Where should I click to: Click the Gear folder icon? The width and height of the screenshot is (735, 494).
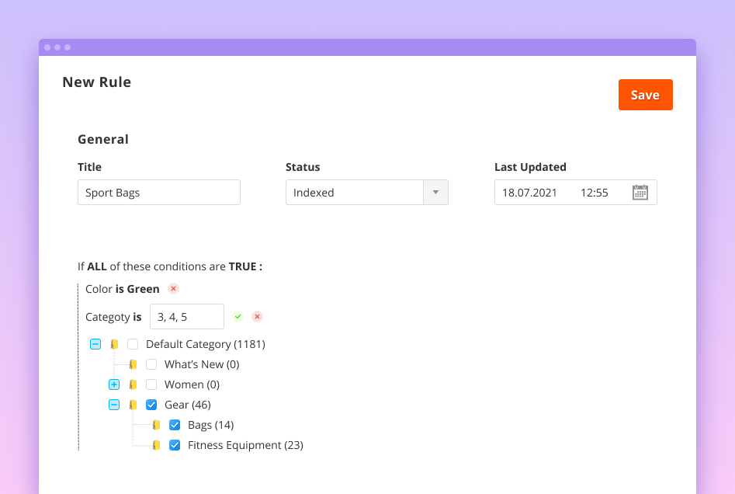pos(133,405)
